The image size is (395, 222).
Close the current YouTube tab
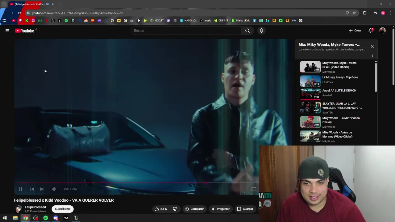52,4
